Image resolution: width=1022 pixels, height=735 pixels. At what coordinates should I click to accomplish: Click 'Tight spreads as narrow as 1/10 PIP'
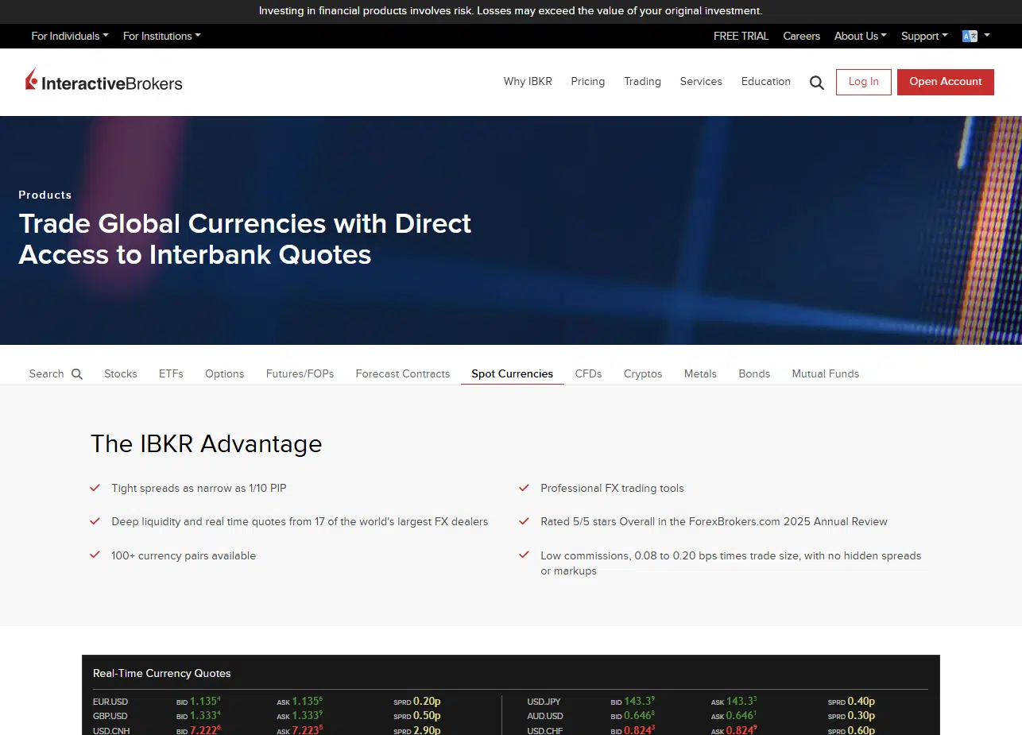click(199, 489)
